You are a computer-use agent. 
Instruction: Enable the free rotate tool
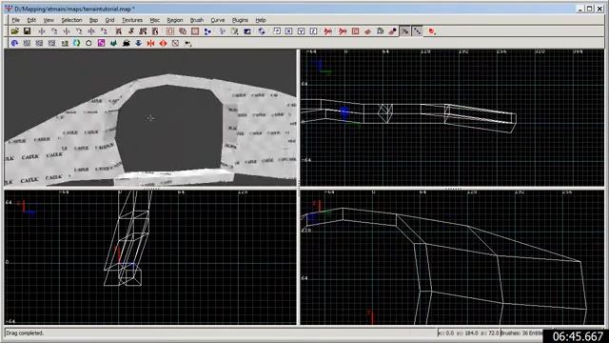coord(262,31)
